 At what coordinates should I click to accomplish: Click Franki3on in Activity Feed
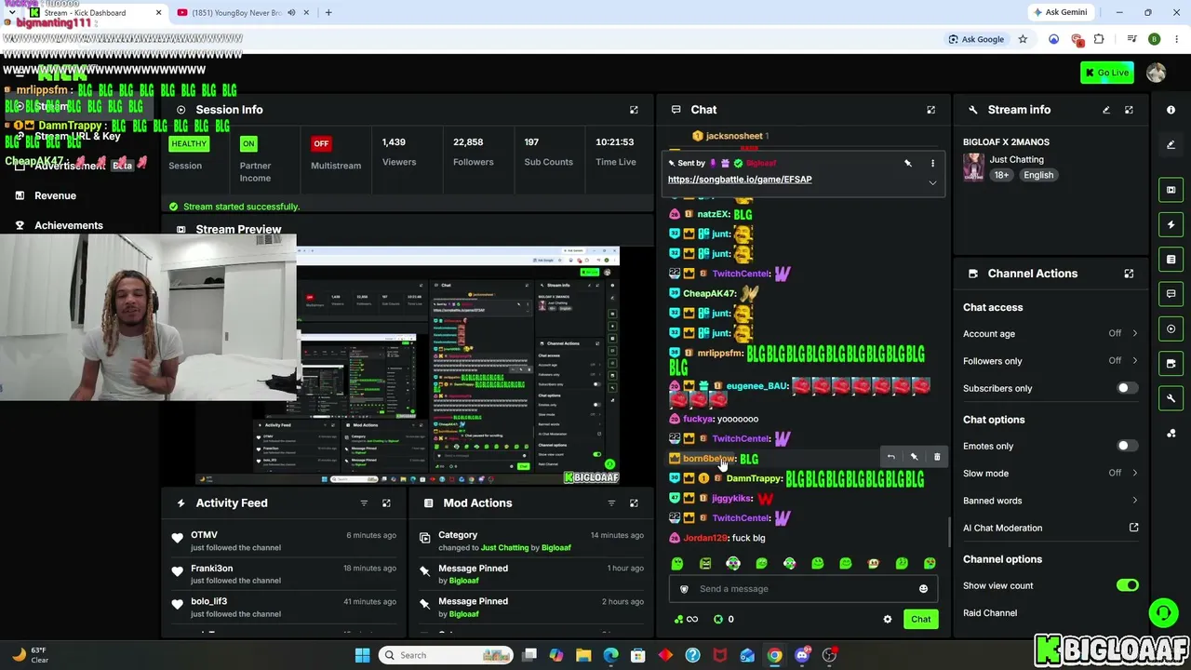[212, 569]
